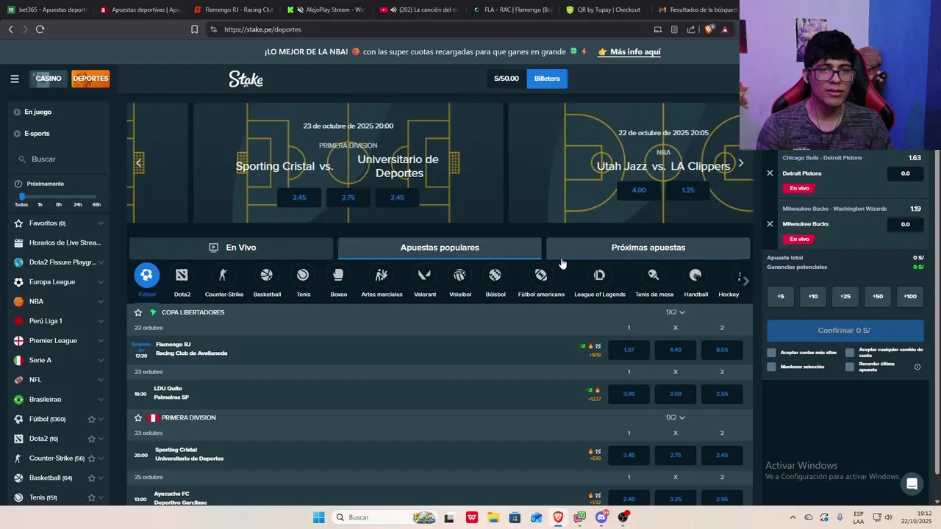Reload the page in browser toolbar
Viewport: 941px width, 529px height.
click(x=40, y=29)
